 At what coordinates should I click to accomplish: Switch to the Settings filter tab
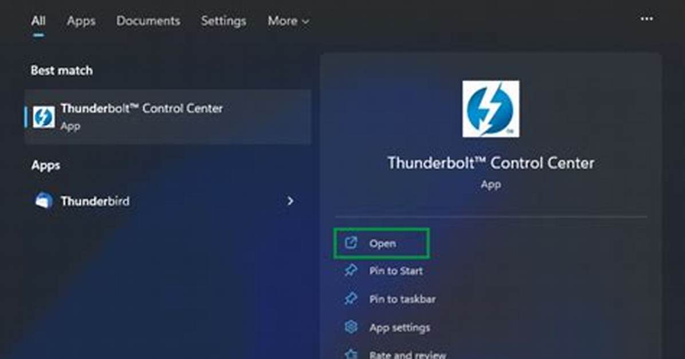click(x=223, y=21)
